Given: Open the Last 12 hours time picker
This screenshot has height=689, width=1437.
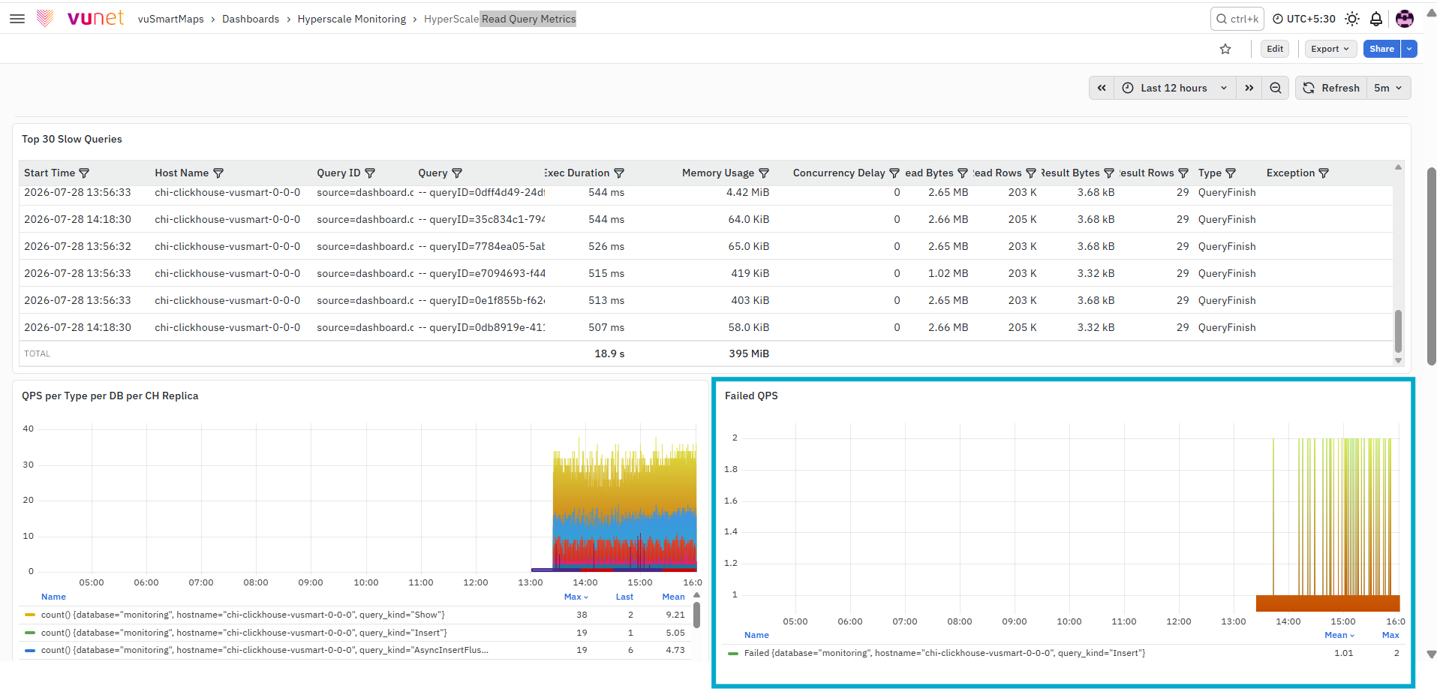Looking at the screenshot, I should [x=1174, y=88].
